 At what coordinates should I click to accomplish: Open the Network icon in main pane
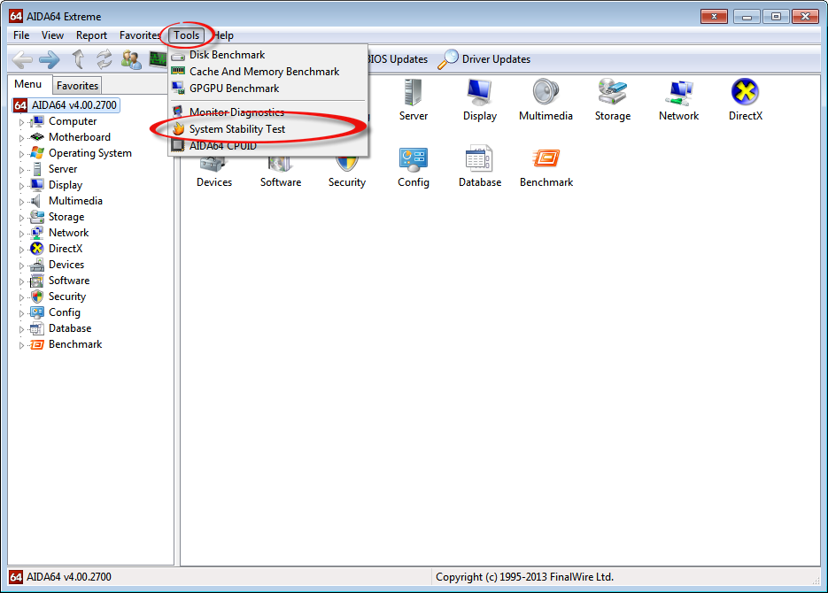tap(678, 100)
